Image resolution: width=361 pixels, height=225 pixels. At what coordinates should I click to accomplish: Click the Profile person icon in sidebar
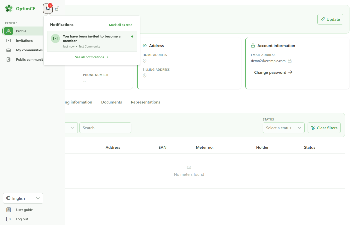pyautogui.click(x=9, y=31)
